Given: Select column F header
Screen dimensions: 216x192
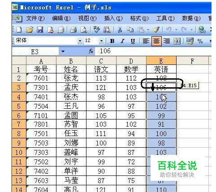Looking at the screenshot, I should coord(192,61).
